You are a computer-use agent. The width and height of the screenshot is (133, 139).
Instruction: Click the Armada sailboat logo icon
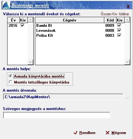click(6, 5)
